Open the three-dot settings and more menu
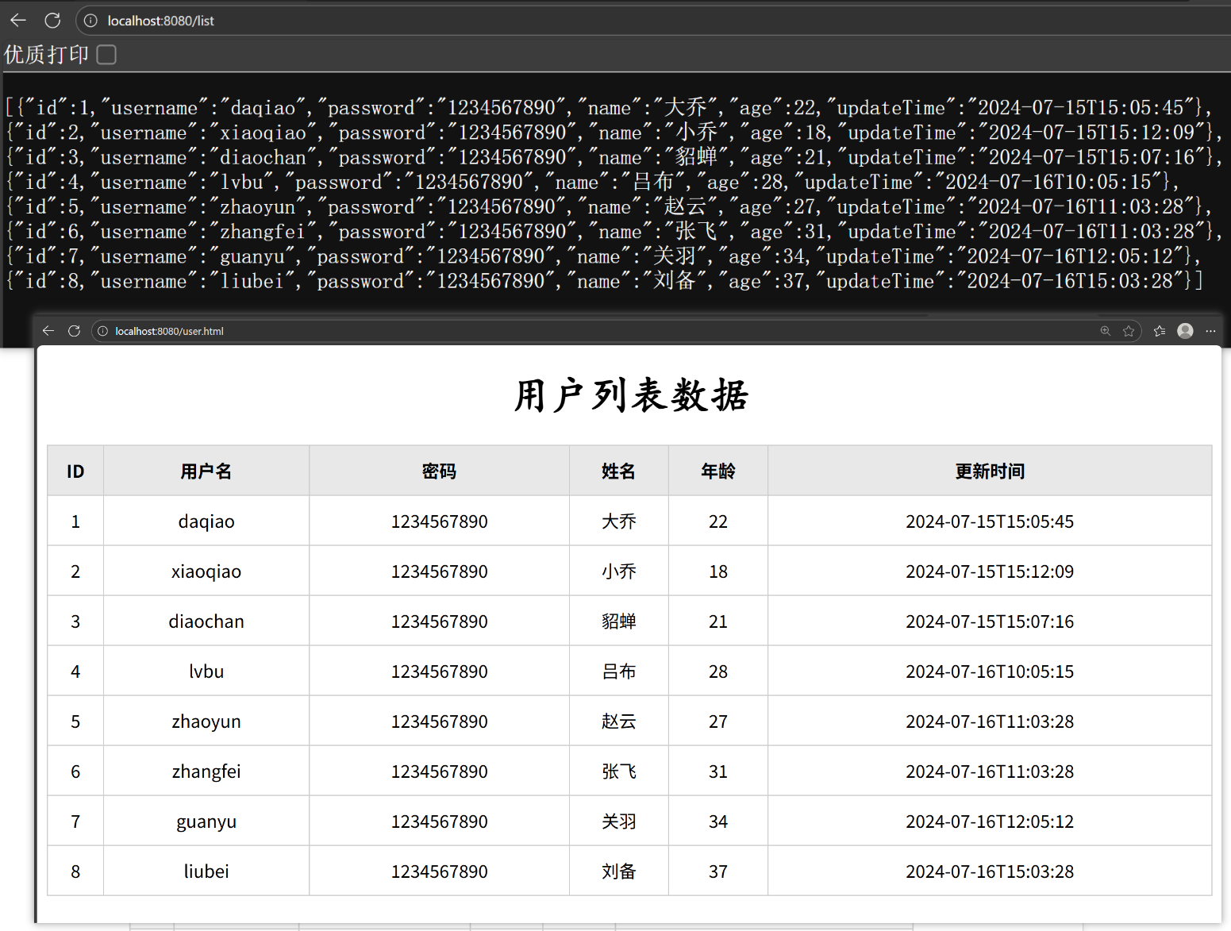This screenshot has height=931, width=1231. tap(1210, 331)
